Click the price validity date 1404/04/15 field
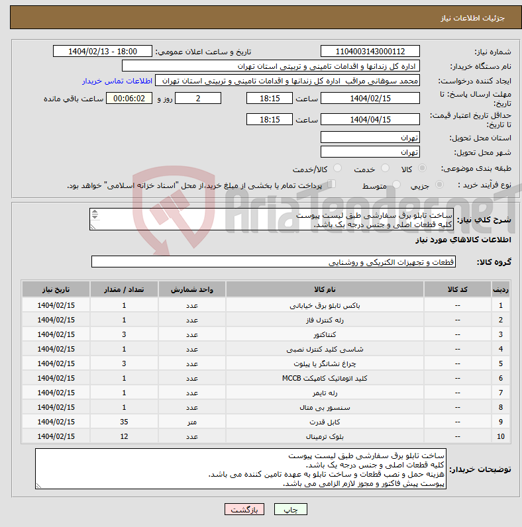This screenshot has height=527, width=522. click(x=370, y=119)
